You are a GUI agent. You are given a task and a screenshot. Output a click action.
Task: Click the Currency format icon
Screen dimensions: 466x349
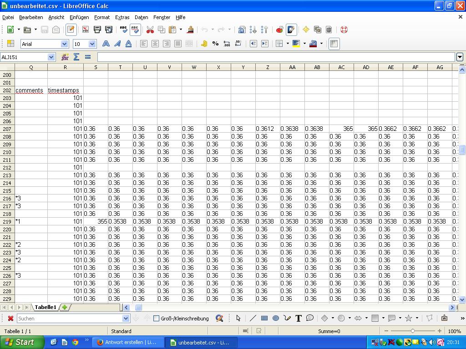[x=204, y=44]
